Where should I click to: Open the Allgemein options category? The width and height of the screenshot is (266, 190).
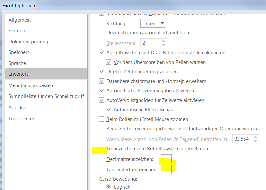20,20
